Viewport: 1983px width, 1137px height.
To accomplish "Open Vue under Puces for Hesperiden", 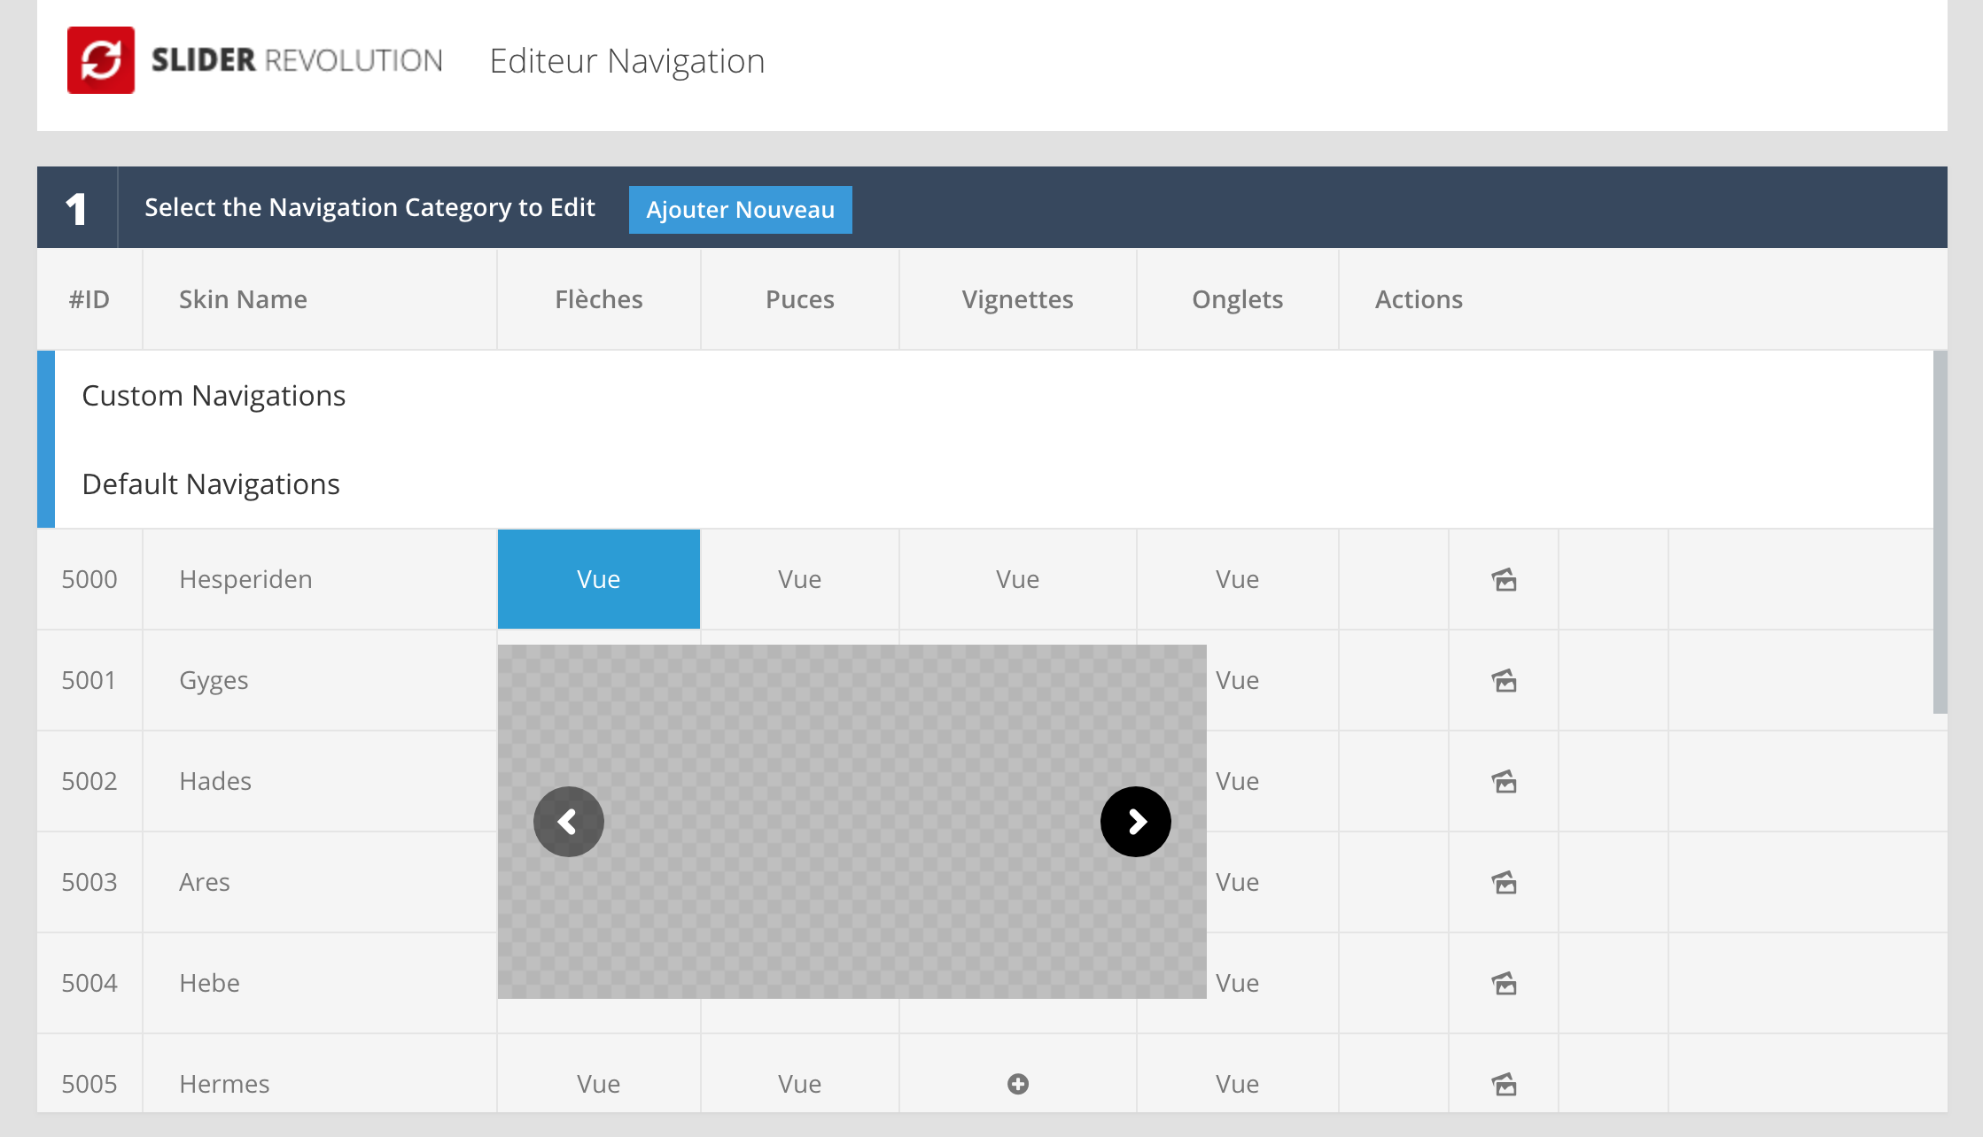I will 799,579.
